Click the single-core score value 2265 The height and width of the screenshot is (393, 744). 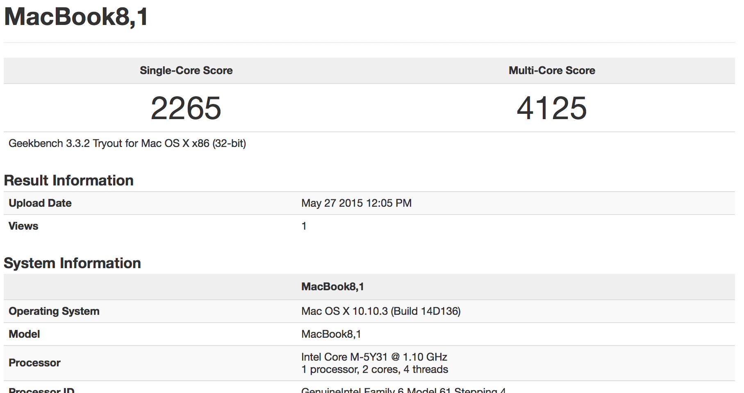[x=186, y=108]
